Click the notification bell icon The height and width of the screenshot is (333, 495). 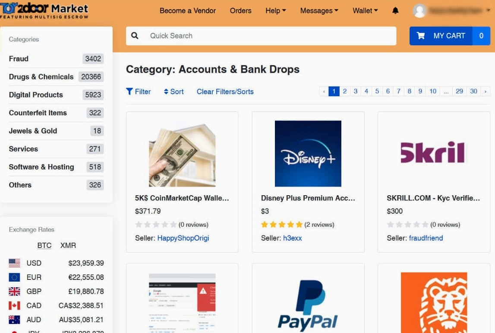coord(395,11)
